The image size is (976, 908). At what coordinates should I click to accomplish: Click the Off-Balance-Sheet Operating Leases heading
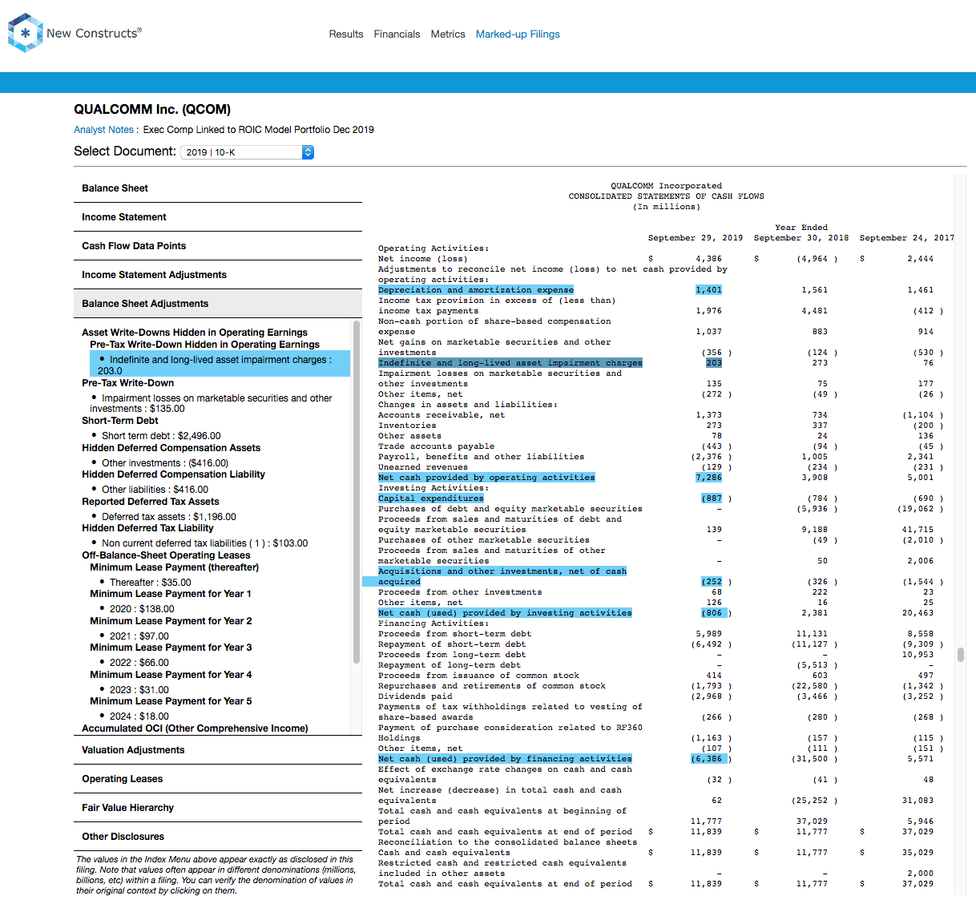click(166, 555)
